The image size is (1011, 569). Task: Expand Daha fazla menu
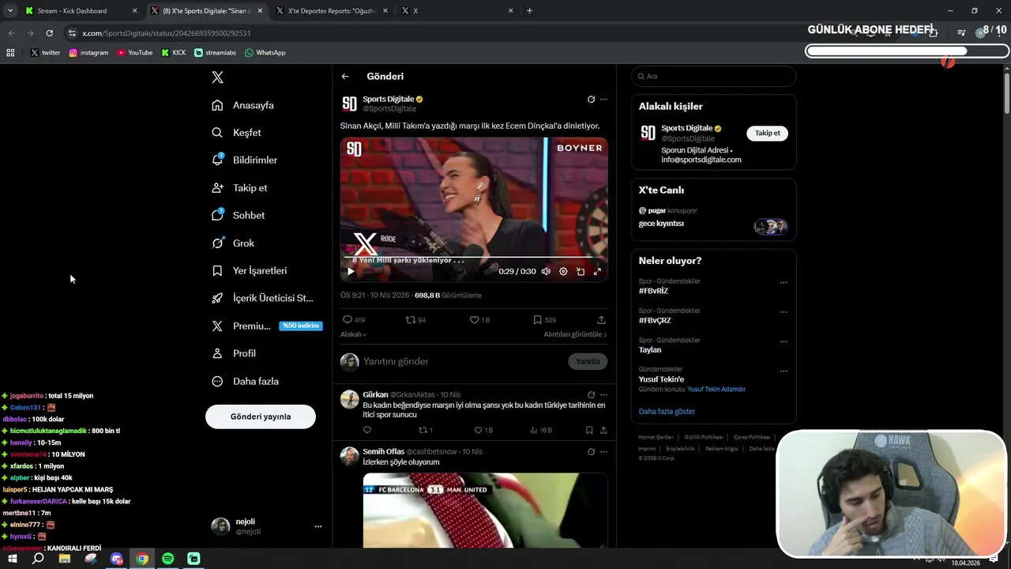point(246,381)
